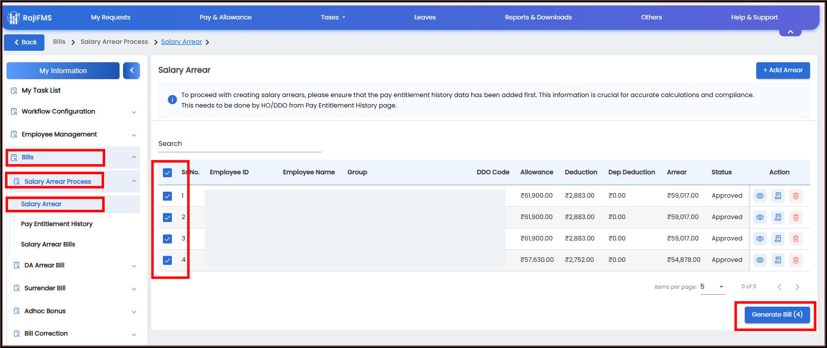Screen dimensions: 827x348
Task: Expand Employee Management chevron
Action: 134,135
